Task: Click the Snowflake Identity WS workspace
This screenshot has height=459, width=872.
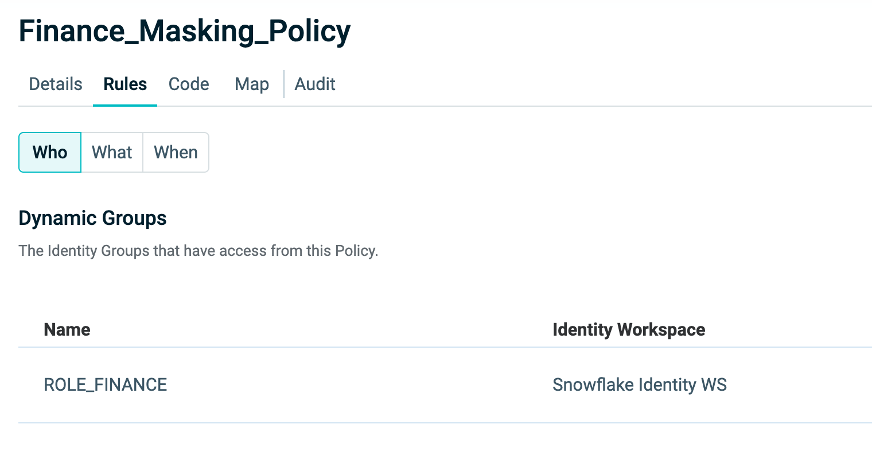Action: click(x=640, y=384)
